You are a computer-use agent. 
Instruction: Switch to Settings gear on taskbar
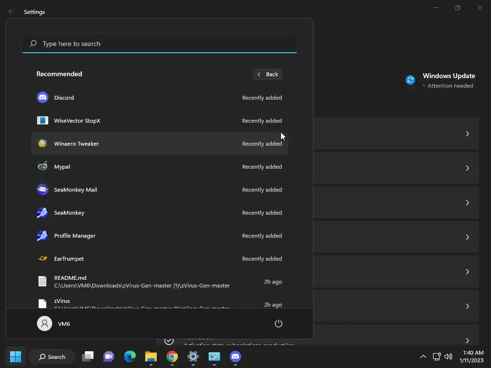pos(193,356)
